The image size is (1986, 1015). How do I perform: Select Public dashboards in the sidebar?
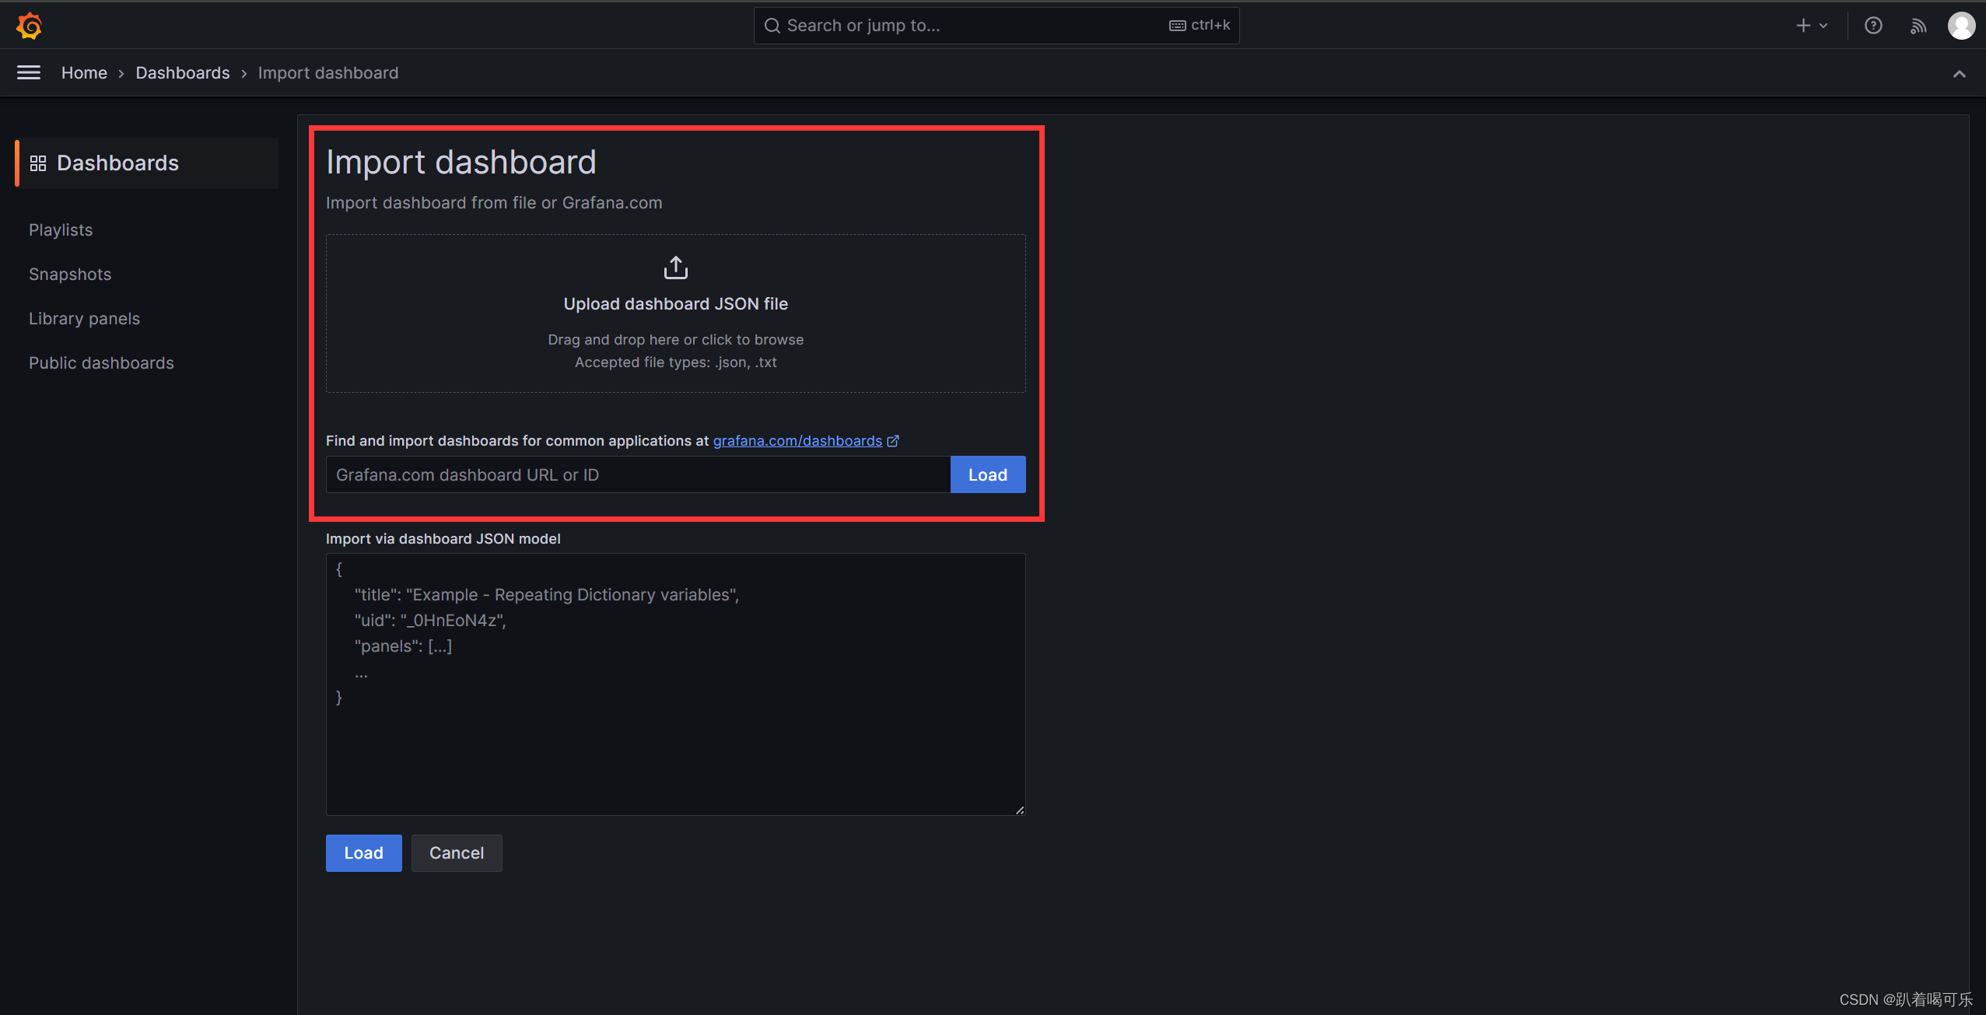(101, 362)
